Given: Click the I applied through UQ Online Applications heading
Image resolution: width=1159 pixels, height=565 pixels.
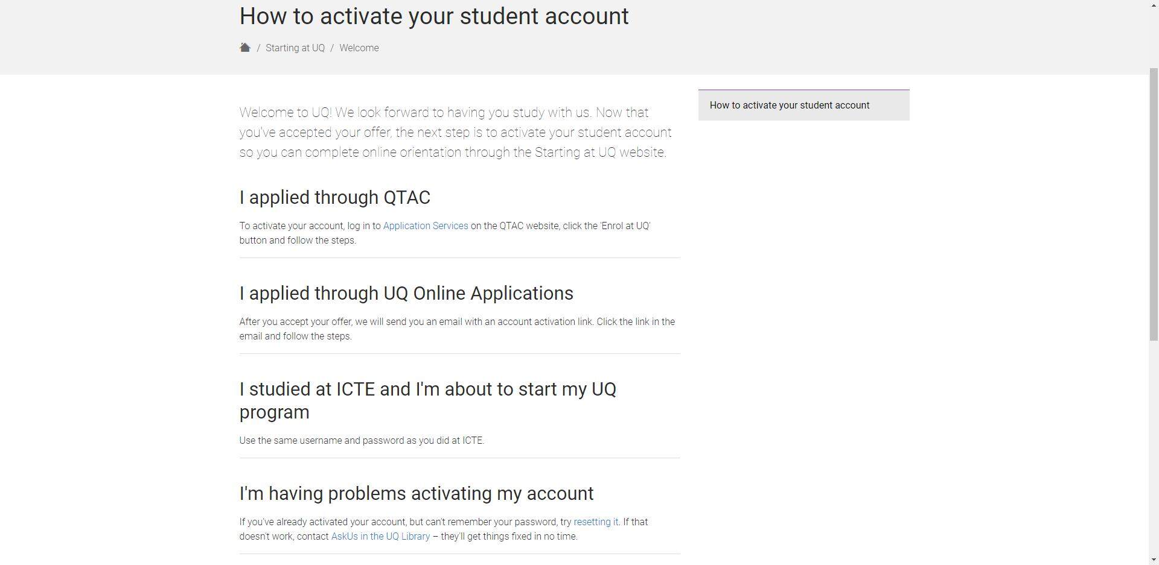Looking at the screenshot, I should [406, 294].
